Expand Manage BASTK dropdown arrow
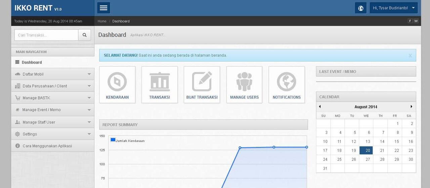 [x=89, y=98]
